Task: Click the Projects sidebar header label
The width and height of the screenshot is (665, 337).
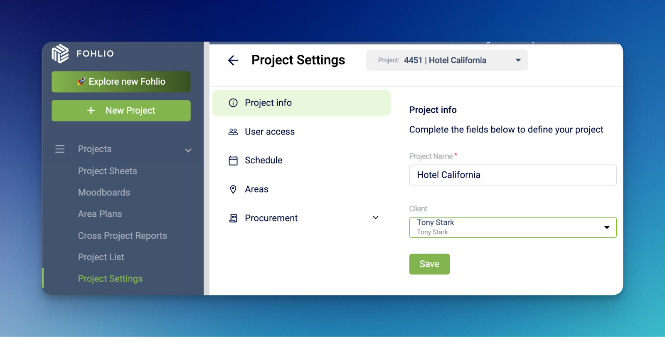Action: click(x=95, y=149)
